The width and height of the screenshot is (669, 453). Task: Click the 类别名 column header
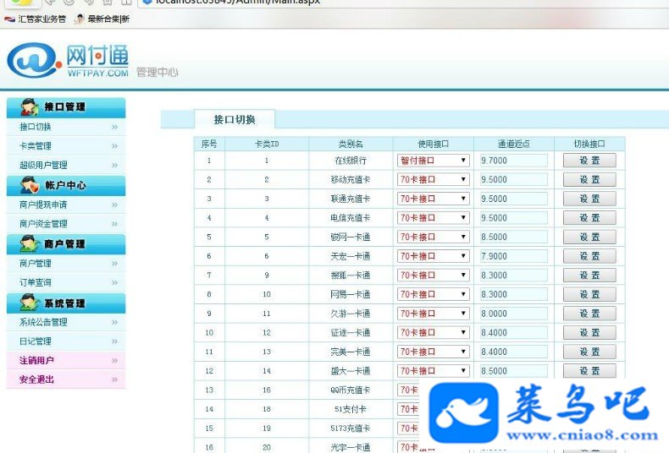tap(351, 144)
